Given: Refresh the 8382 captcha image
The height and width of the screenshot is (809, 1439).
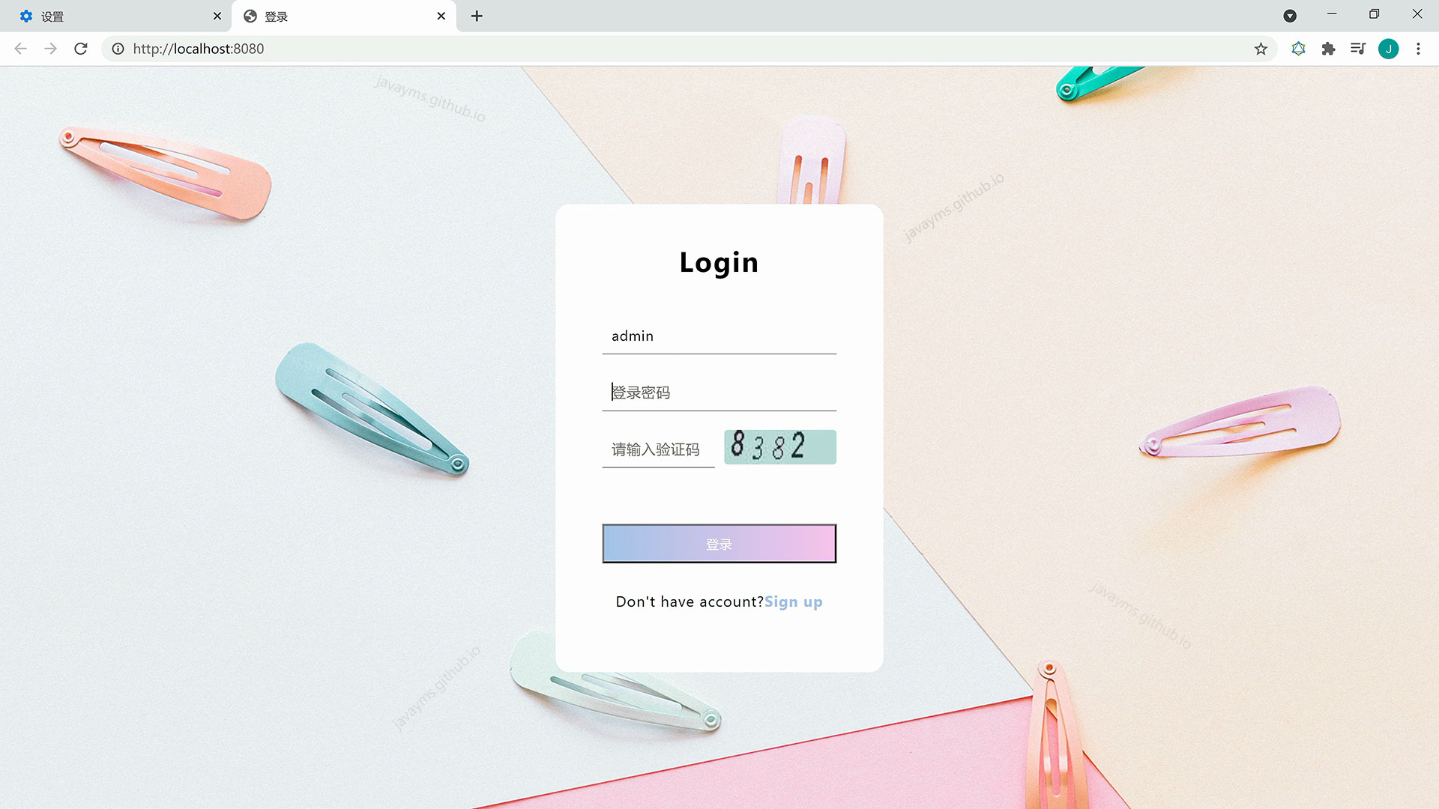Looking at the screenshot, I should tap(779, 446).
